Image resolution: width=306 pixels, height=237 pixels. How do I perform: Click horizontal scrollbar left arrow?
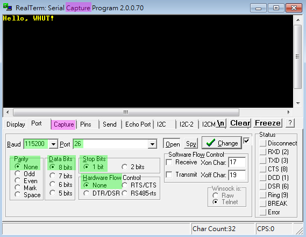[x=8, y=112]
